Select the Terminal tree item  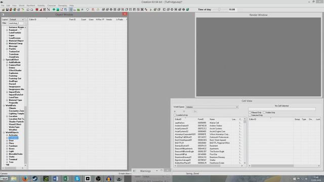(13, 159)
